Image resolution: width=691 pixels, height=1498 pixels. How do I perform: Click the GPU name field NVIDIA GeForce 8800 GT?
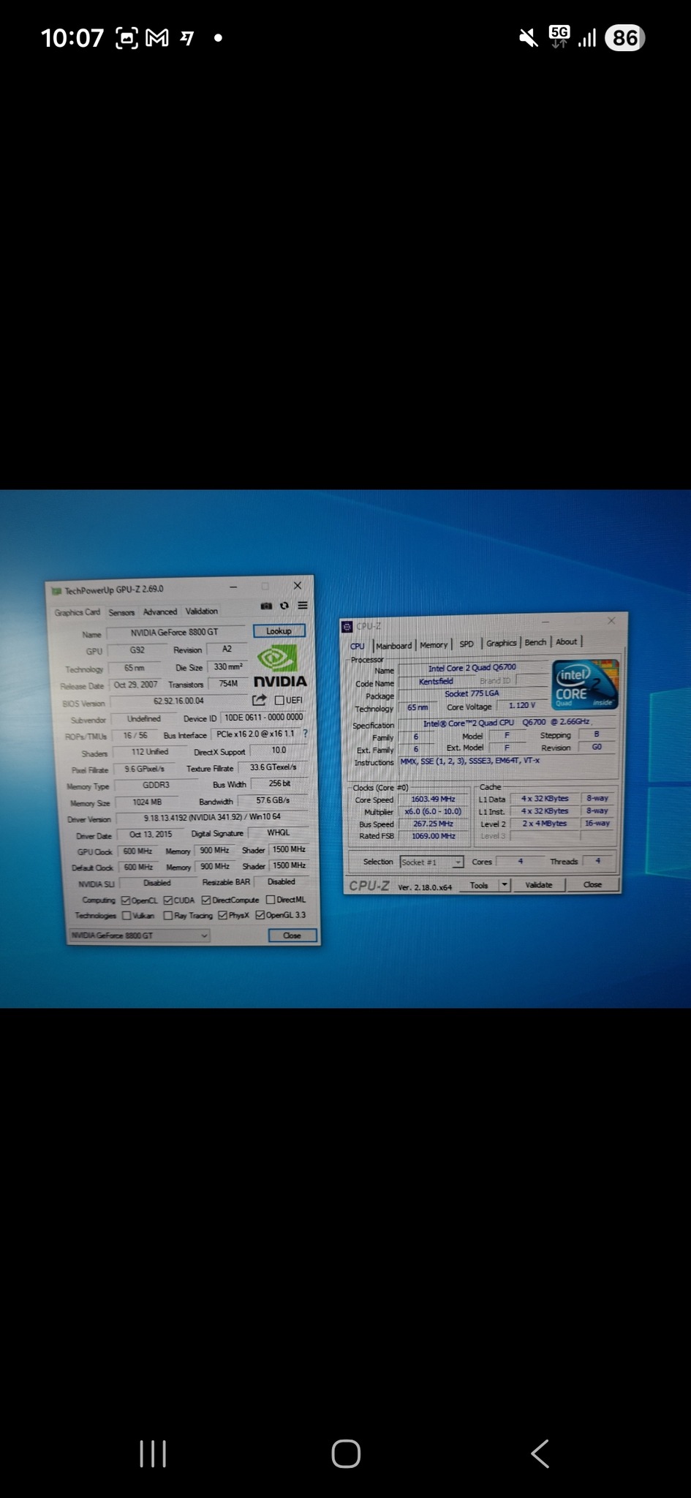pyautogui.click(x=175, y=632)
